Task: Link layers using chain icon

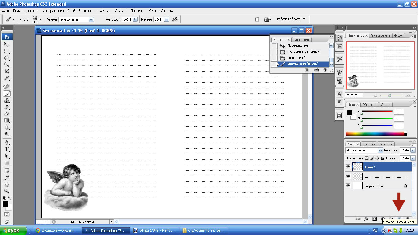Action: click(x=358, y=219)
